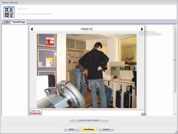Cancel the Gallery Settings wizard

point(106,129)
